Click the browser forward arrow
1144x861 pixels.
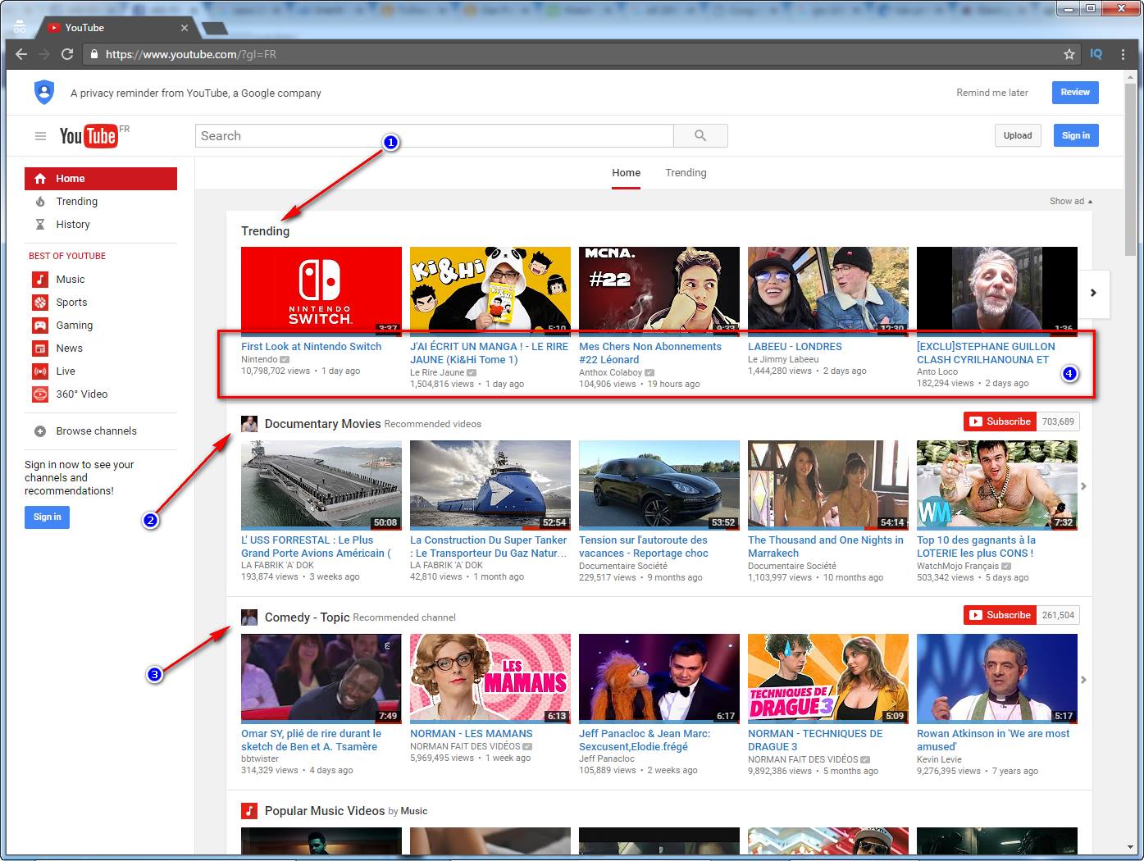(44, 54)
